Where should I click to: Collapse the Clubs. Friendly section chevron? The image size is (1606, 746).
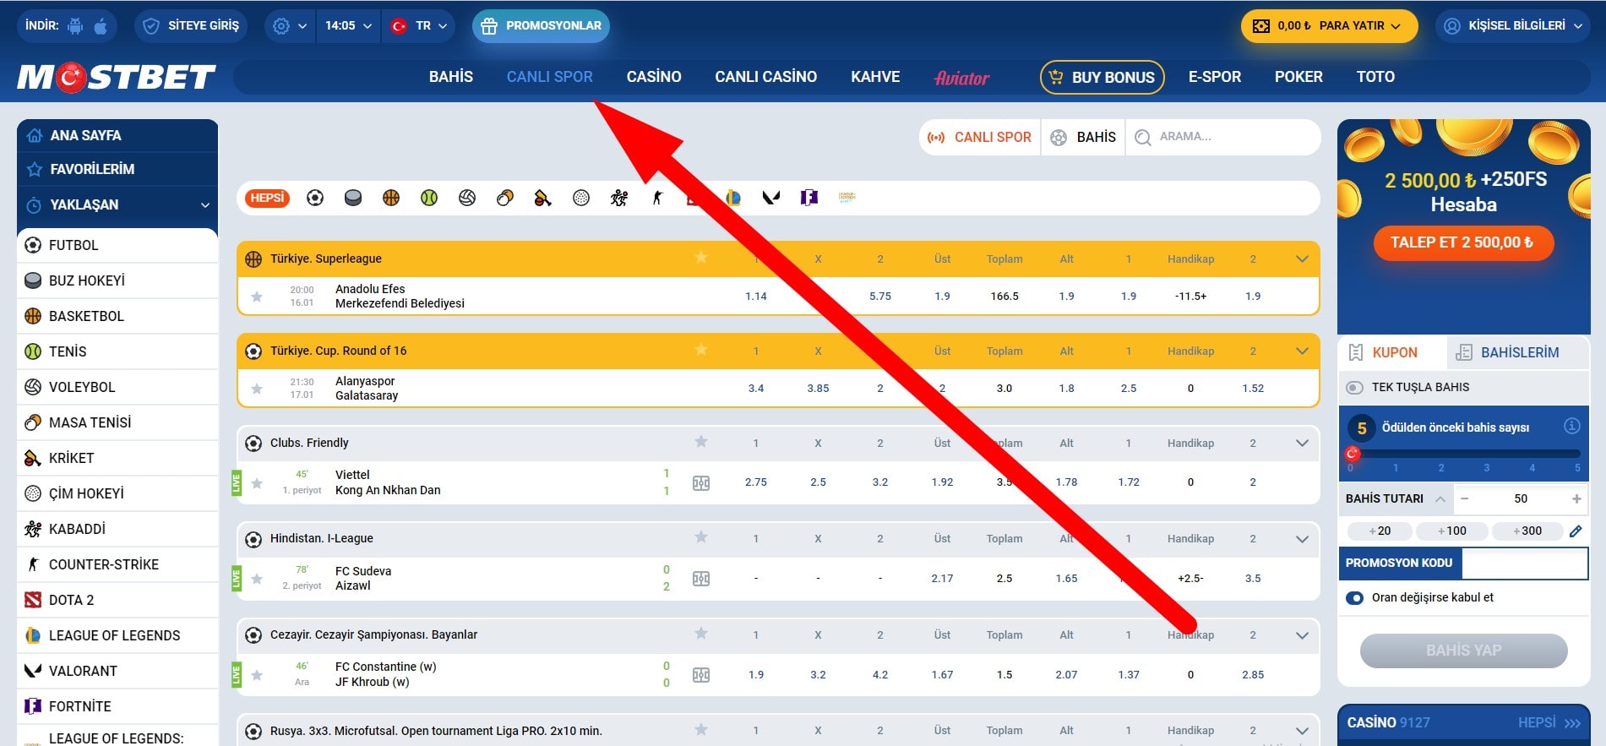point(1302,443)
